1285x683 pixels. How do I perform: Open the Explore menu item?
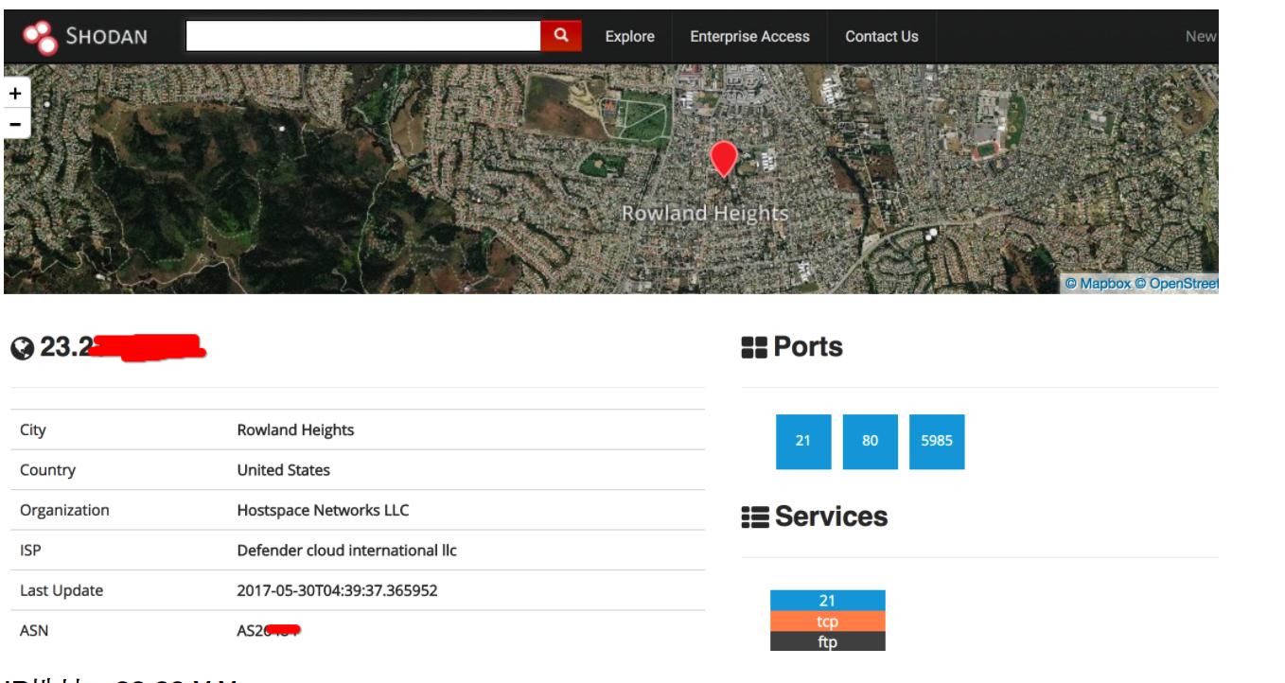pos(630,37)
